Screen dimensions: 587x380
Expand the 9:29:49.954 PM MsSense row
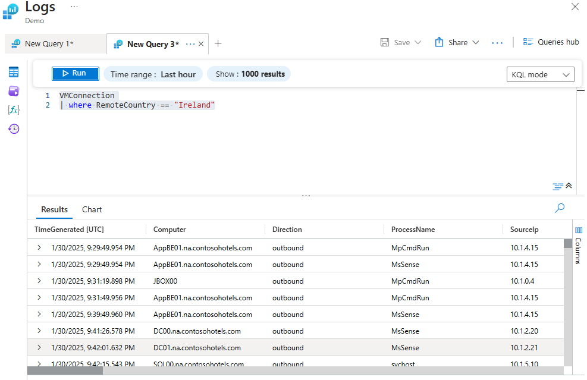39,264
